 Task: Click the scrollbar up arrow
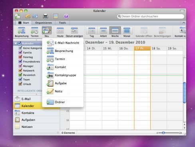(185, 125)
